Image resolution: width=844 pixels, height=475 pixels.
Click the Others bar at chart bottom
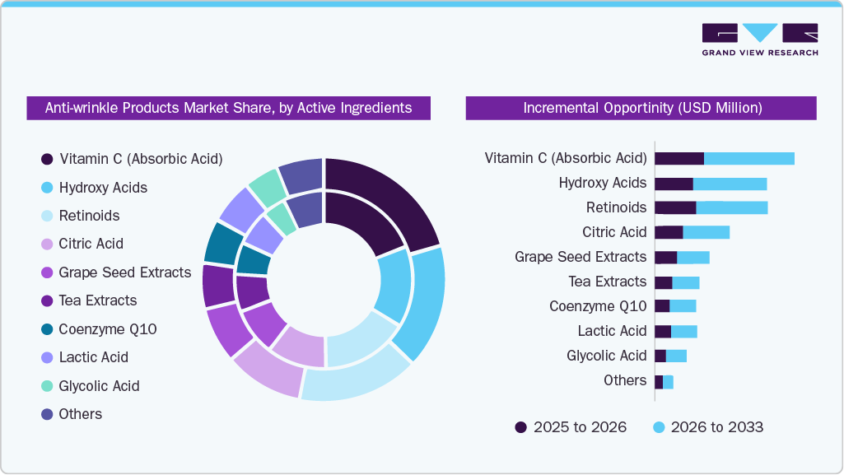(x=664, y=380)
